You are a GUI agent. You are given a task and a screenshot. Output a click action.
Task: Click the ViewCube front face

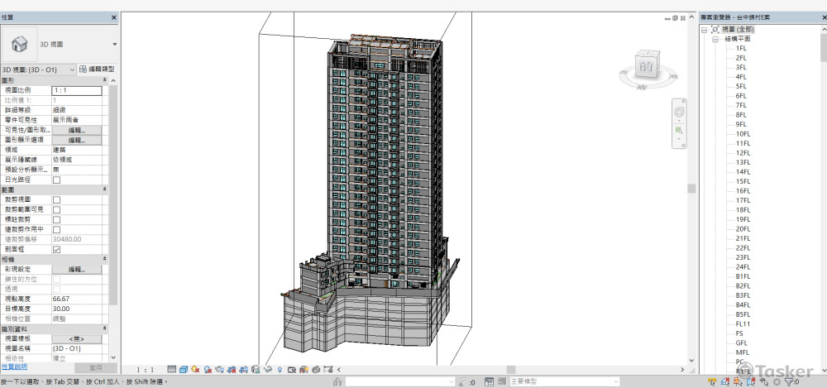[646, 66]
